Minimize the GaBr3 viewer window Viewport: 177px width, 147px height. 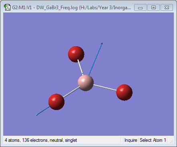pos(140,7)
